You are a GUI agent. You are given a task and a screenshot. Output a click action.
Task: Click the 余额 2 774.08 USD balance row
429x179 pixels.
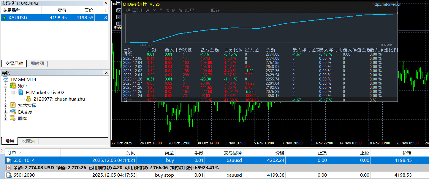pos(217,168)
